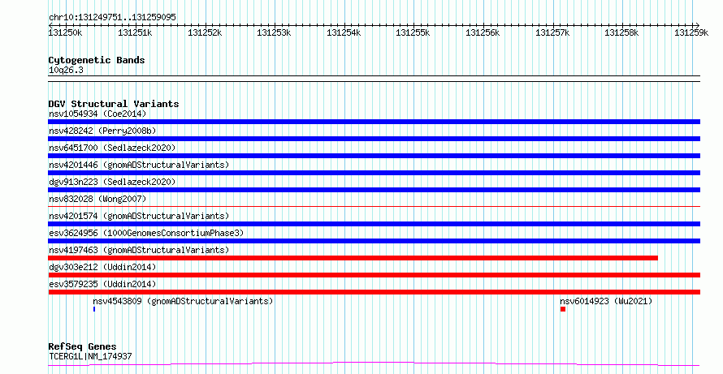The width and height of the screenshot is (723, 374).
Task: Click the ruler's right arrowhead
Action: [x=697, y=25]
